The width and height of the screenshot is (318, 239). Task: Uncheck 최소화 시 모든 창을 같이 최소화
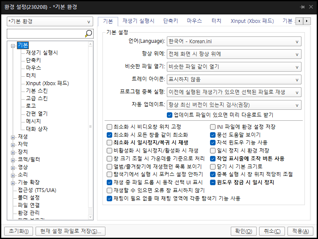click(109, 135)
